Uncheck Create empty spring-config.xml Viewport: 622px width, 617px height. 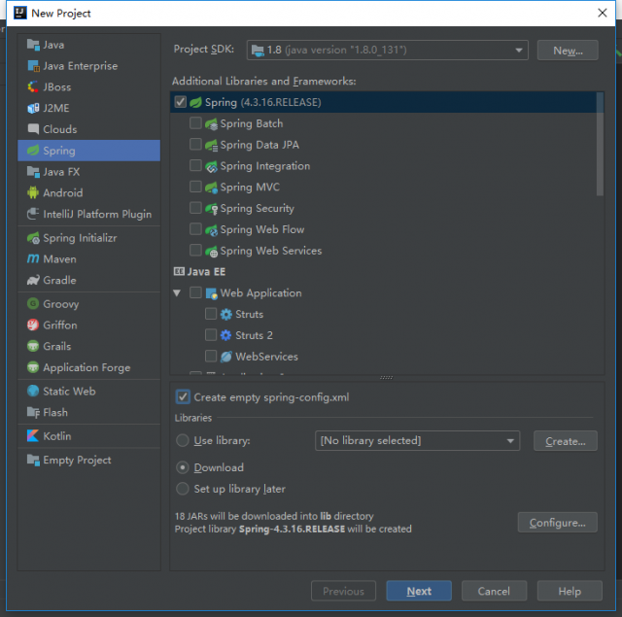183,397
